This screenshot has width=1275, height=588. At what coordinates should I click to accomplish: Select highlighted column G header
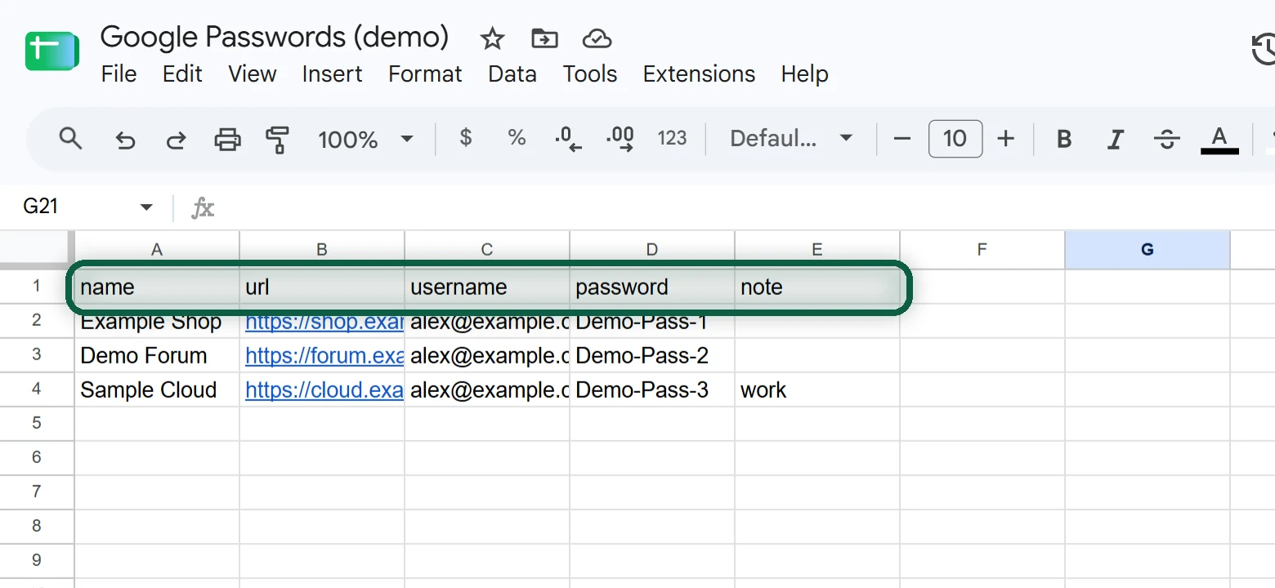click(x=1147, y=250)
